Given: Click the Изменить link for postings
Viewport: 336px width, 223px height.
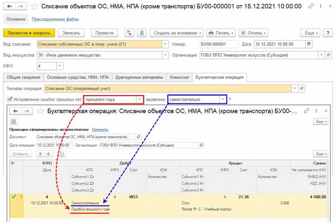Looking at the screenshot, I should [x=100, y=130].
